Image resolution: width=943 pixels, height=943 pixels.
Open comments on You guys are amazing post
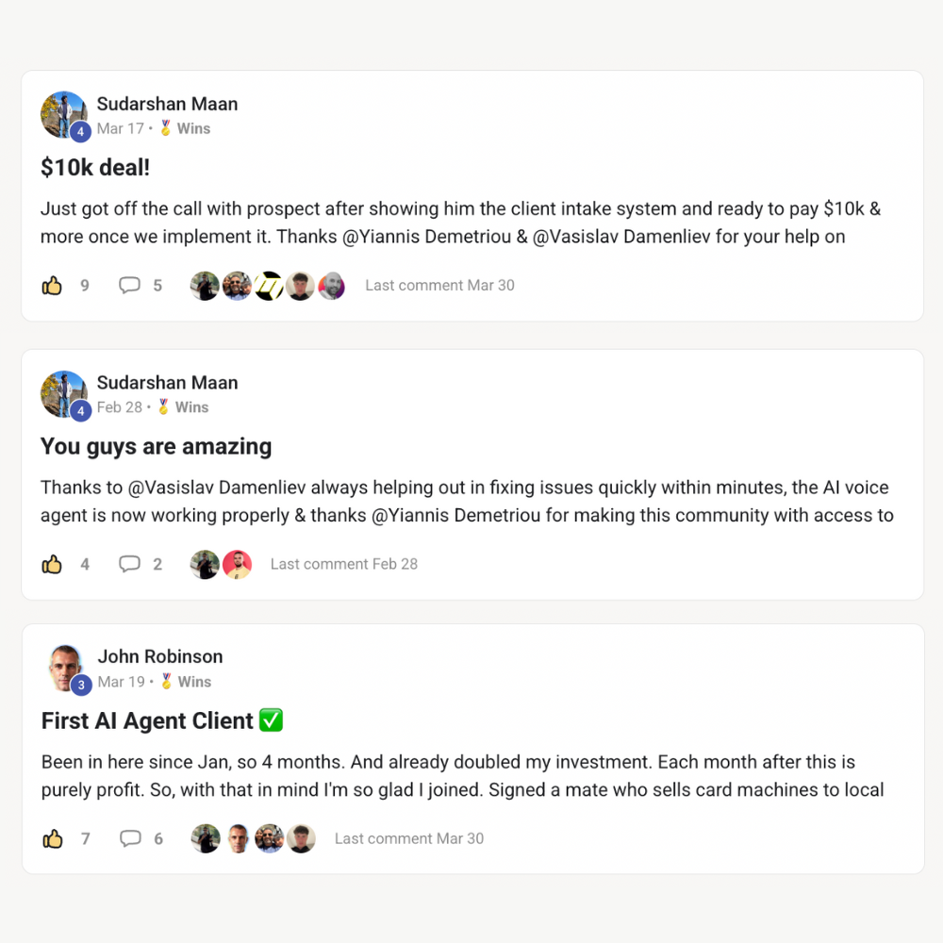pyautogui.click(x=129, y=564)
